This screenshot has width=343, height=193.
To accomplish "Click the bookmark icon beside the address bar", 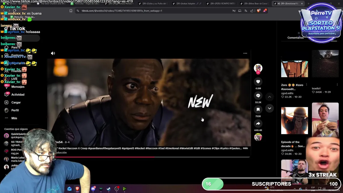I will click(71, 11).
